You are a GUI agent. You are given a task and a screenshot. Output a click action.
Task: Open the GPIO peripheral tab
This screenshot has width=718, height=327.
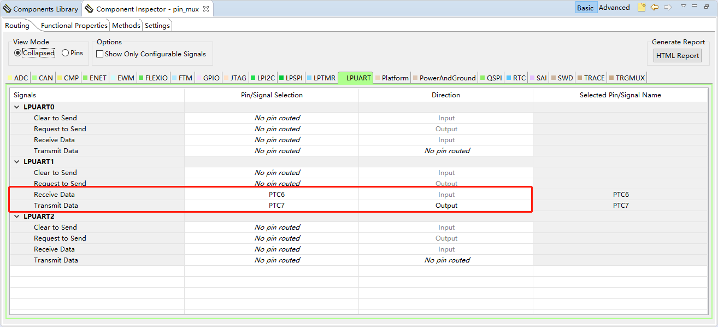[208, 78]
